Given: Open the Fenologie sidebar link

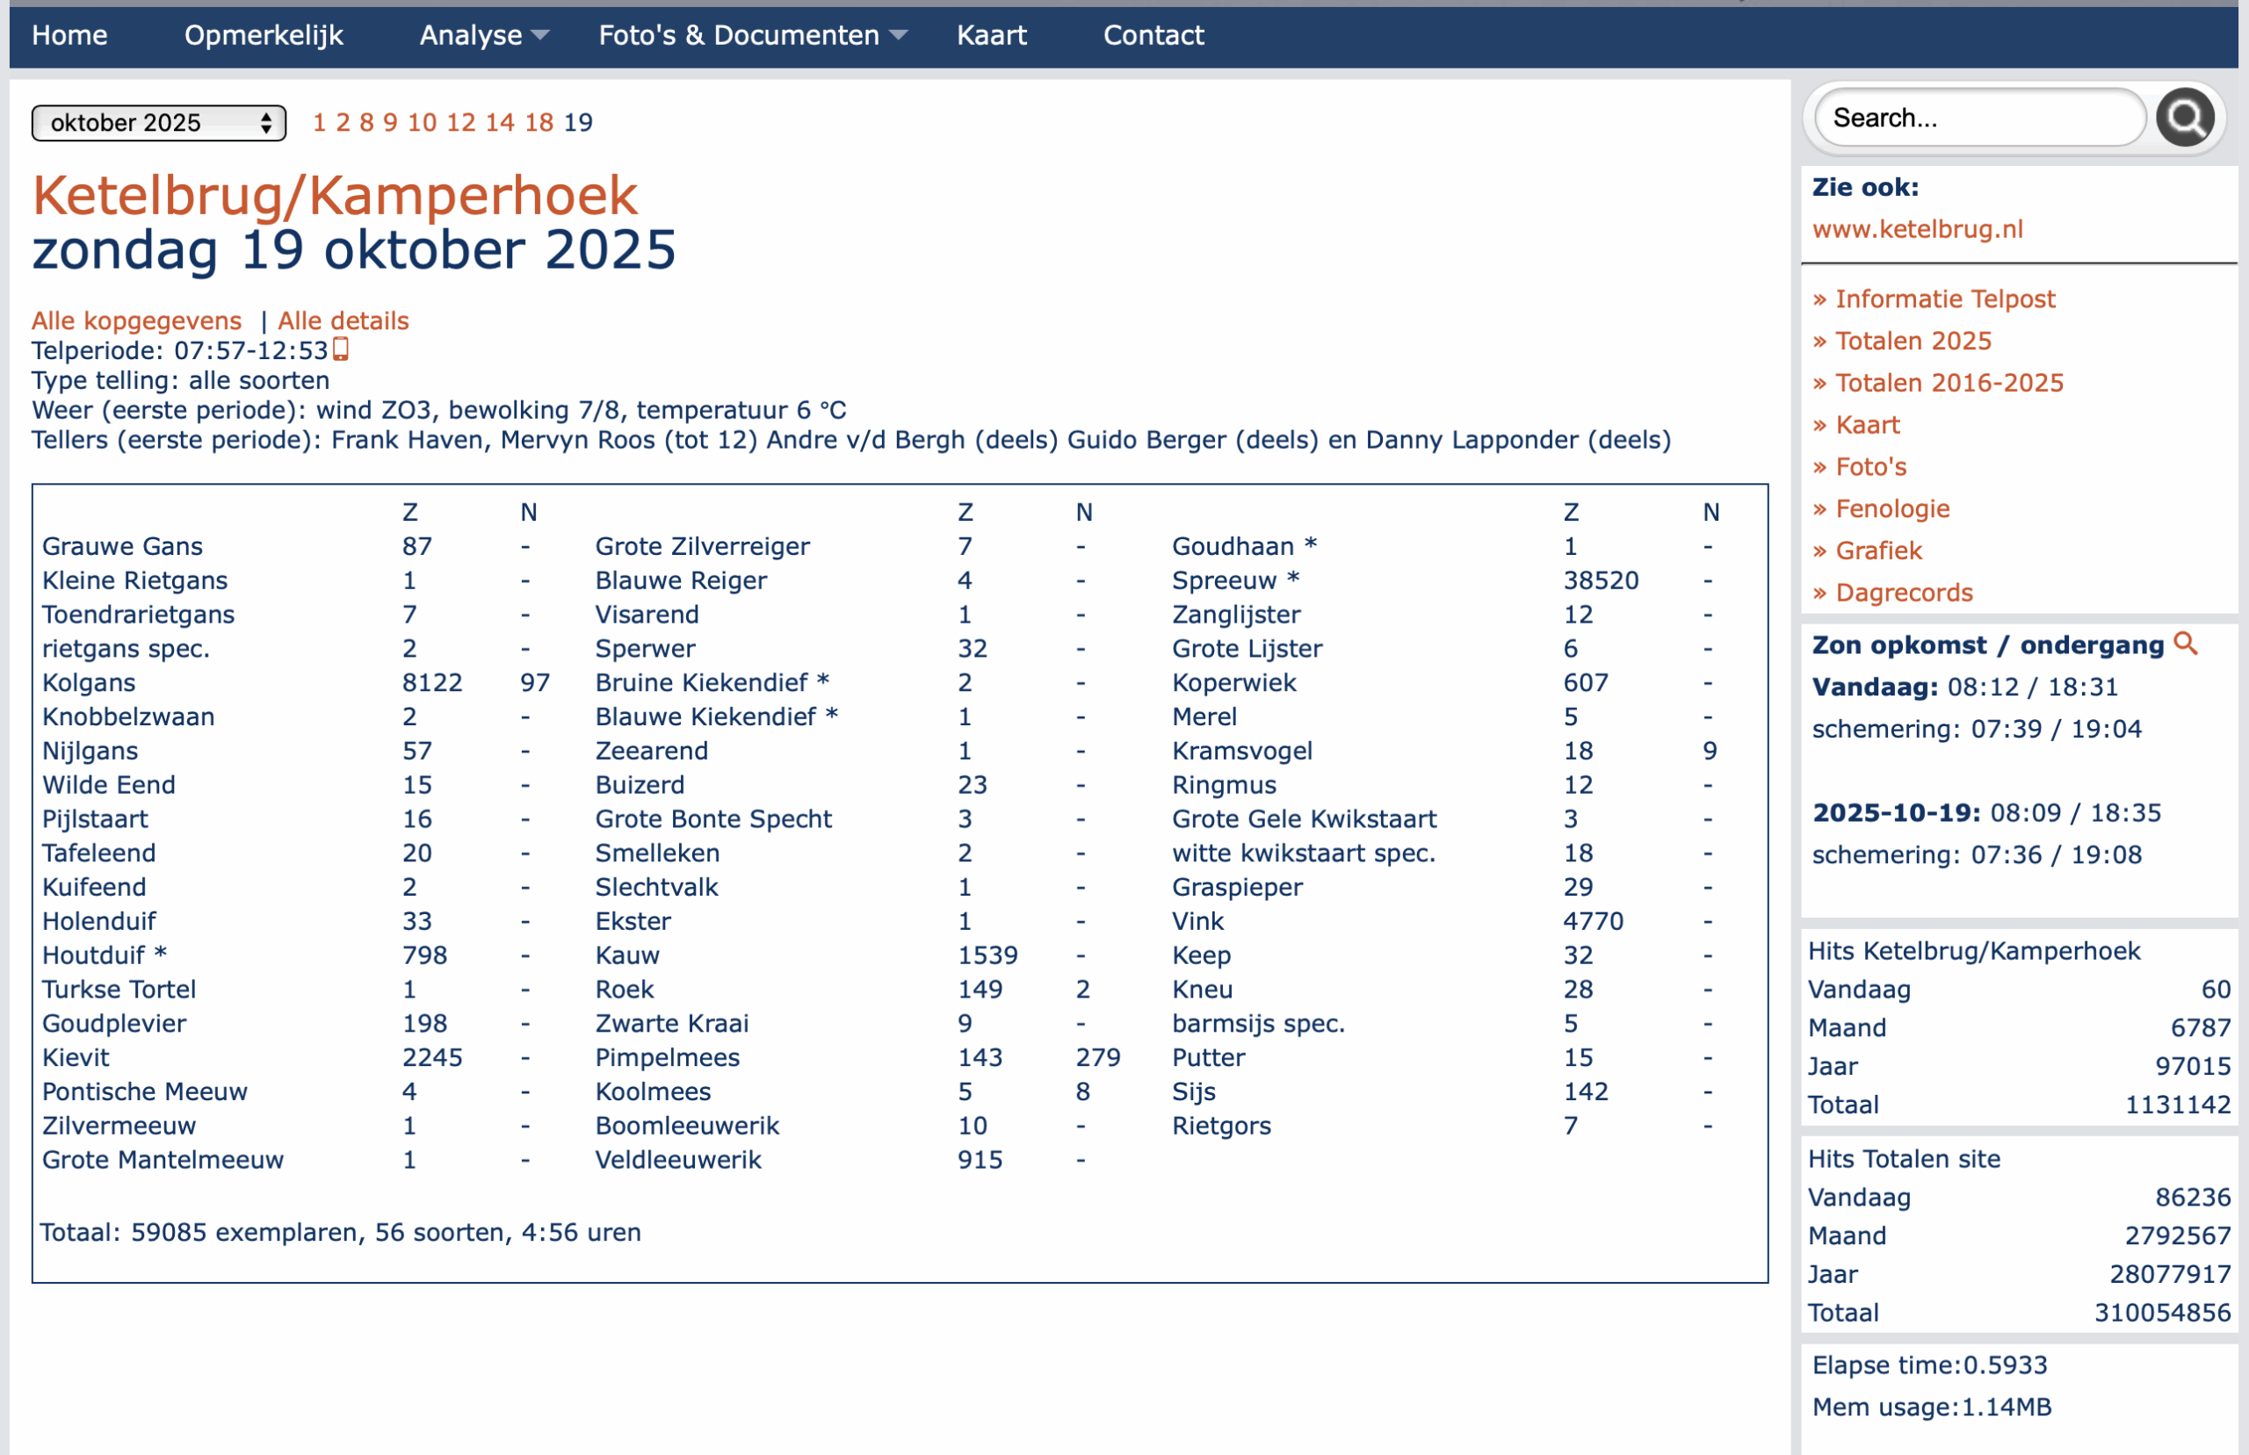Looking at the screenshot, I should [1891, 508].
